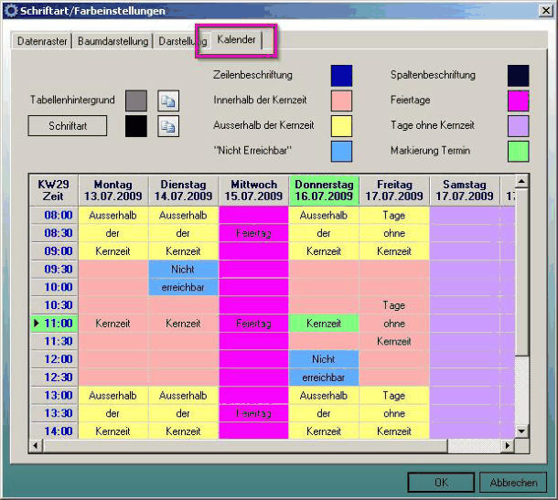
Task: Close the Schriftart/Farbeinstellungen dialog
Action: point(546,11)
